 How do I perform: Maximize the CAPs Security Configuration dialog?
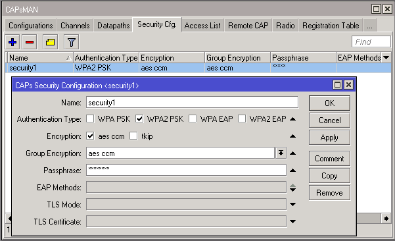338,85
